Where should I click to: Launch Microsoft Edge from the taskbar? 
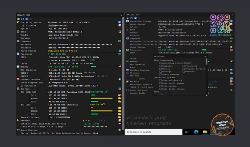tap(196, 132)
